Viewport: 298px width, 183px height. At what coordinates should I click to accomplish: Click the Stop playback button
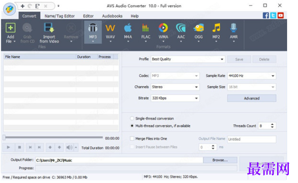click(x=20, y=147)
